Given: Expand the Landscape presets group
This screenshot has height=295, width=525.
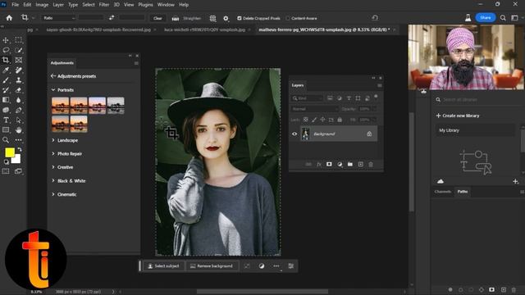Looking at the screenshot, I should click(53, 140).
